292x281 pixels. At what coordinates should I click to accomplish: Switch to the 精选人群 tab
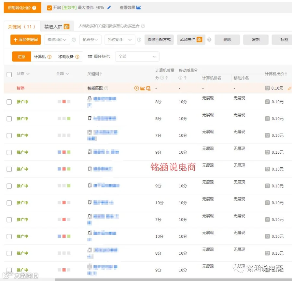point(57,27)
